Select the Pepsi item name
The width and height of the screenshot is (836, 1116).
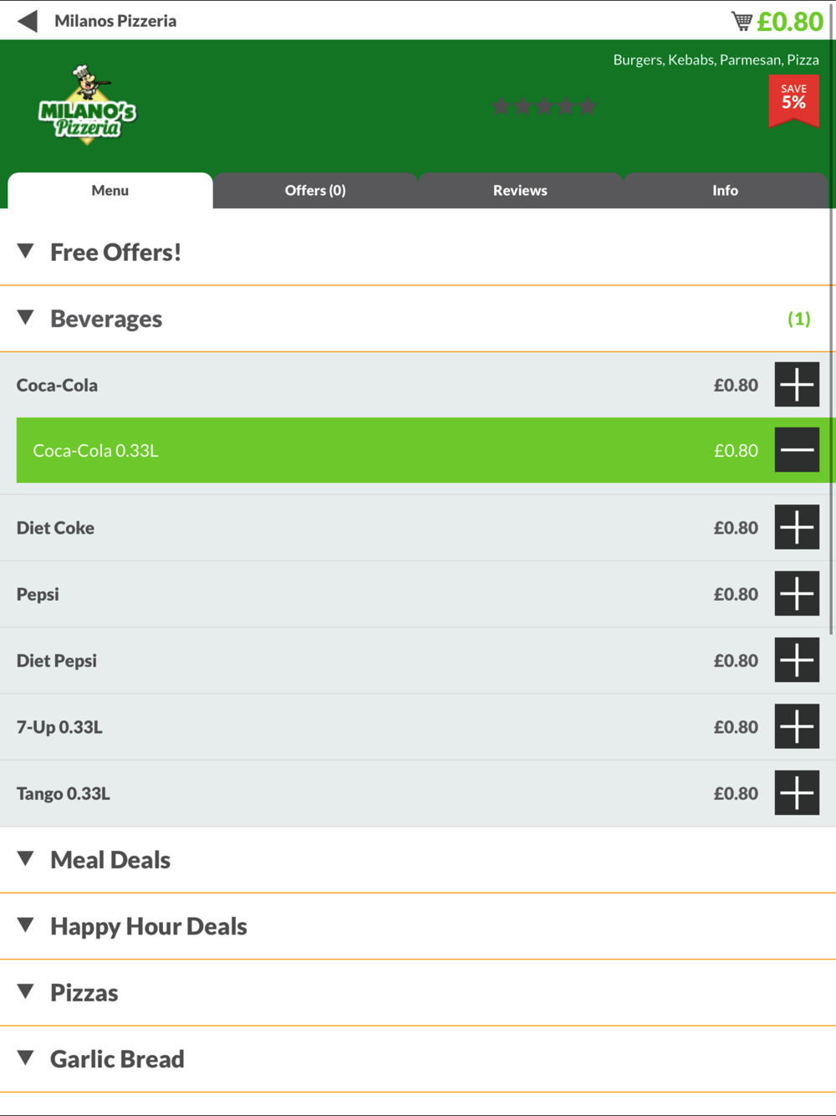point(38,595)
